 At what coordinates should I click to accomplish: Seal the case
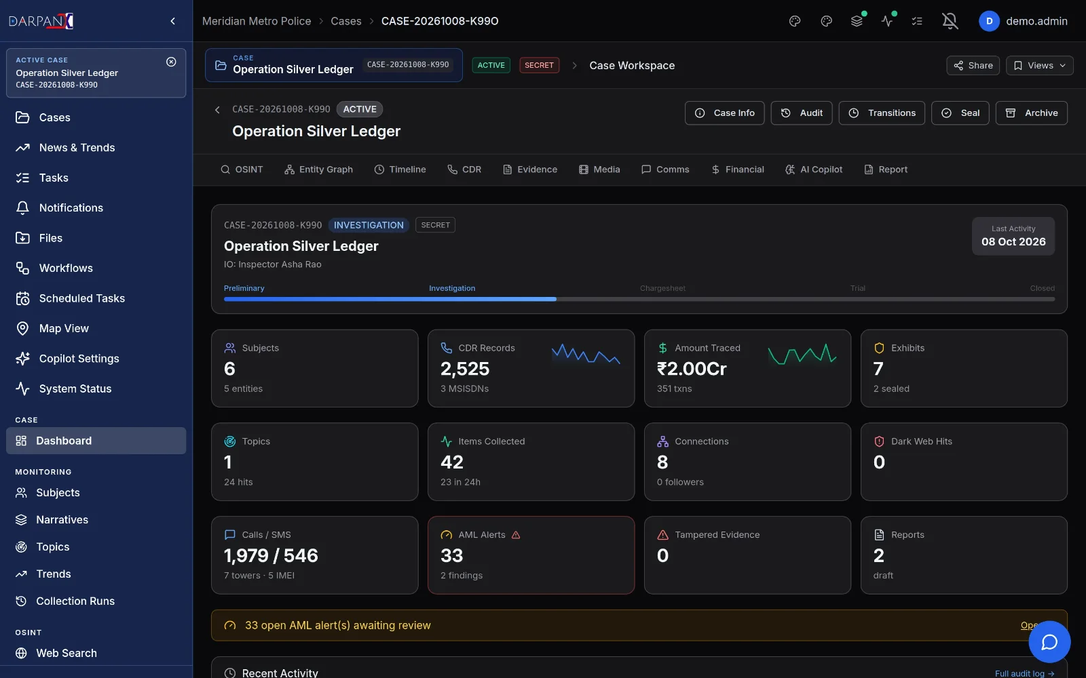pyautogui.click(x=960, y=113)
